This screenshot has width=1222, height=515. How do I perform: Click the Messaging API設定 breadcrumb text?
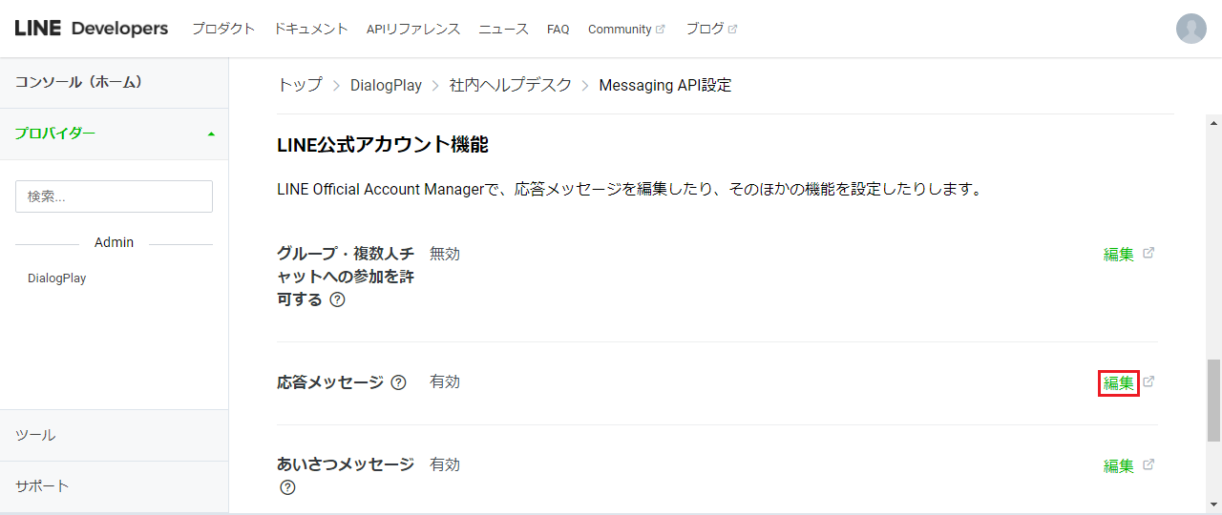pyautogui.click(x=665, y=85)
